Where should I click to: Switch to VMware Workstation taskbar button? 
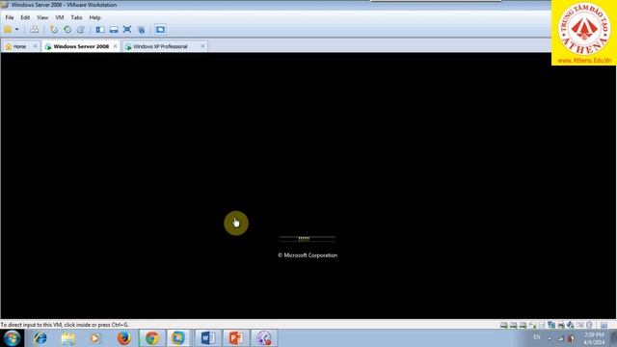click(x=177, y=338)
